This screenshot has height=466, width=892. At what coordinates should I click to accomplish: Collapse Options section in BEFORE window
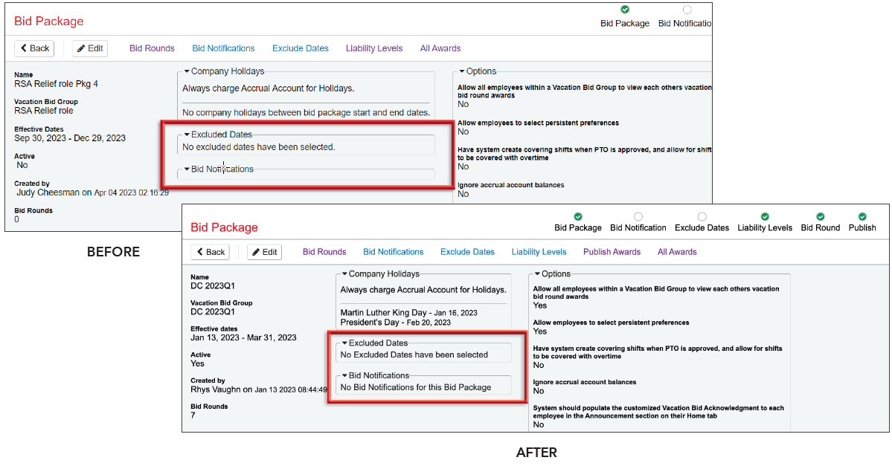tap(462, 71)
